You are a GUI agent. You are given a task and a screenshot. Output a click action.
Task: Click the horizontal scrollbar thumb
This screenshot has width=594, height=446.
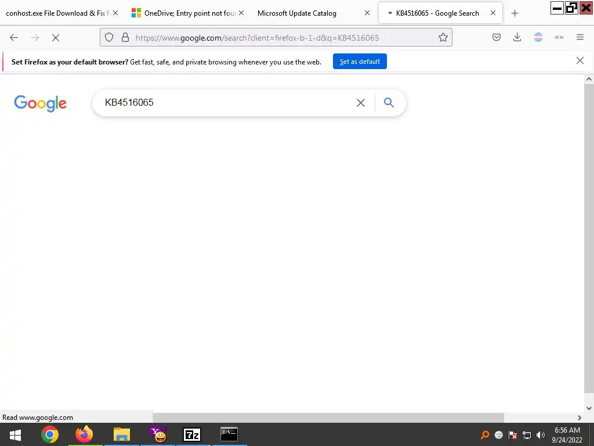328,418
